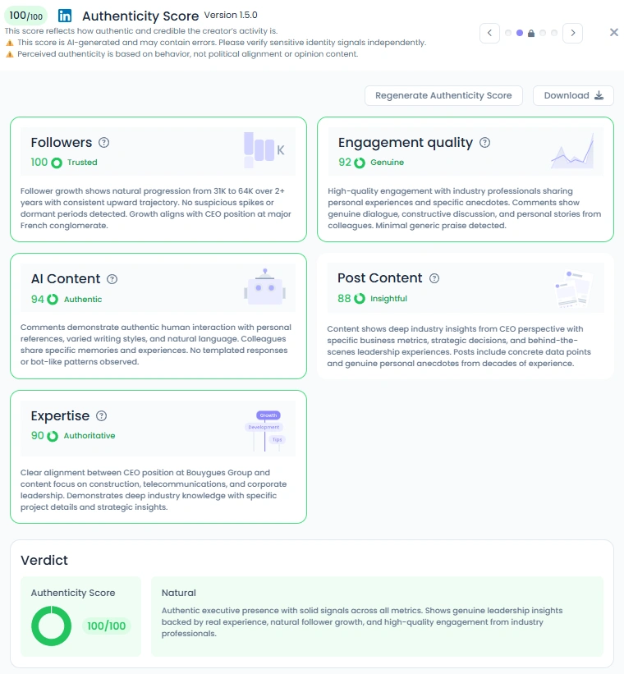This screenshot has height=674, width=624.
Task: Go to next page with right chevron
Action: [573, 33]
